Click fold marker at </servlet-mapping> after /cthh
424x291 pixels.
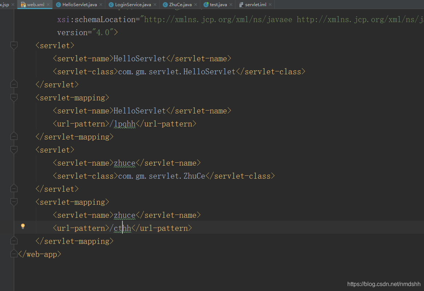(14, 241)
